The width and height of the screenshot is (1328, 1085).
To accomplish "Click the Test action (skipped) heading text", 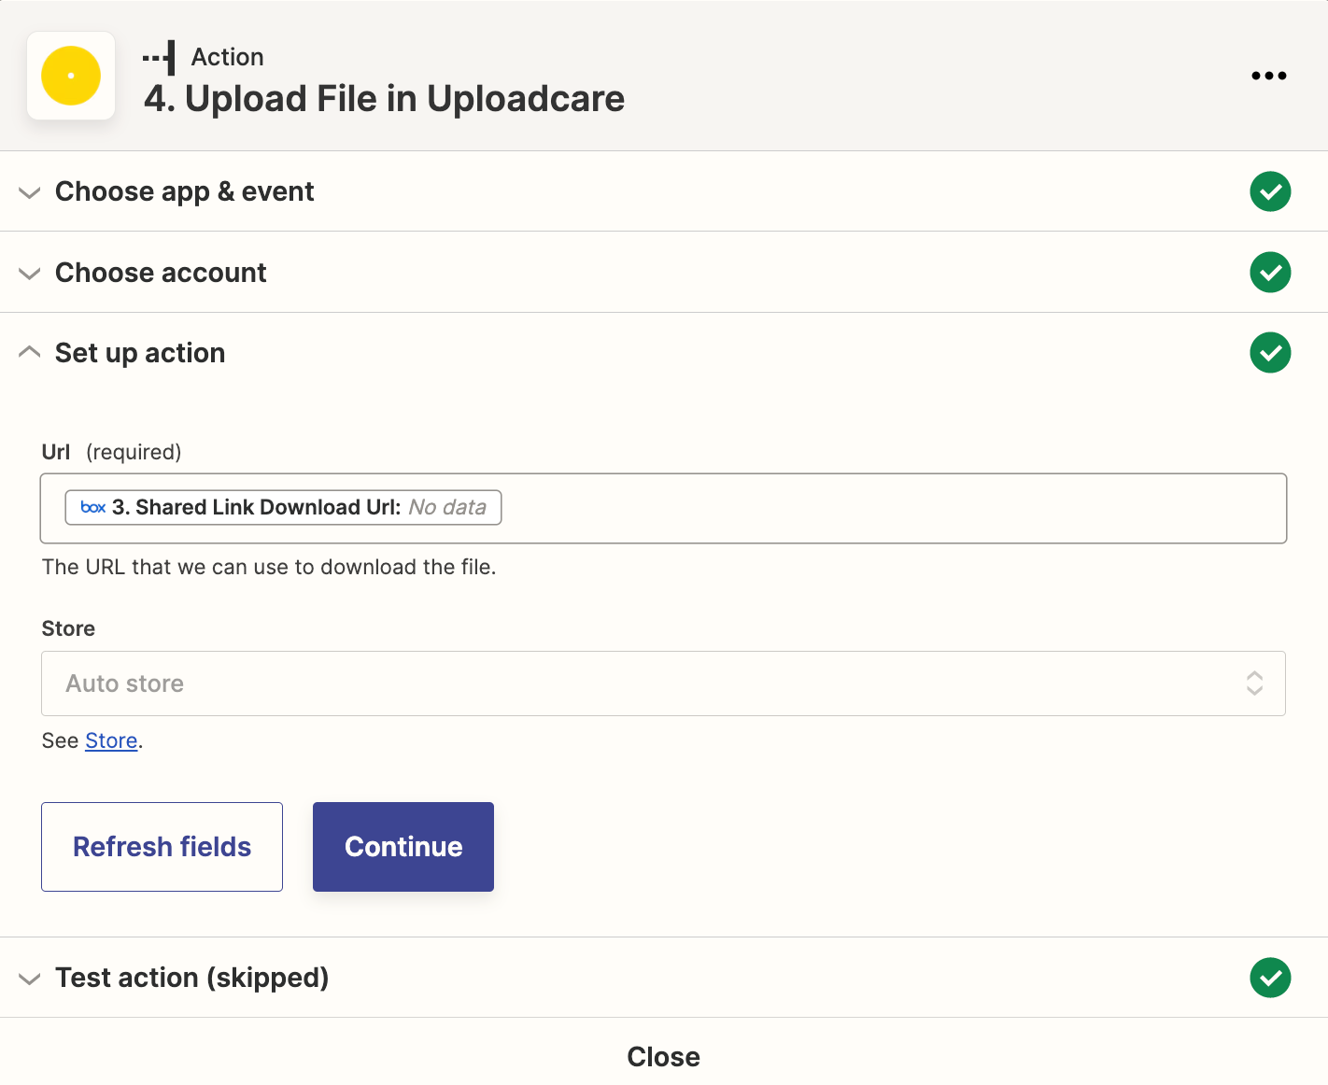I will pos(191,978).
